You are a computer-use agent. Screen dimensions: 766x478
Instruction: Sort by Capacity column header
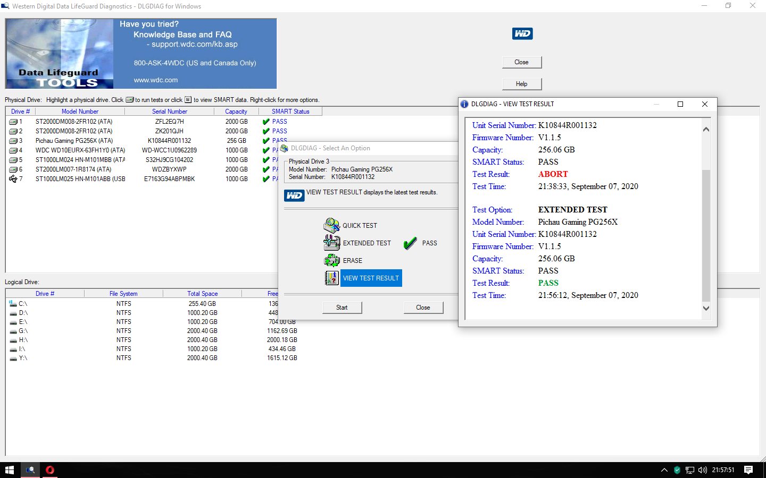(236, 112)
